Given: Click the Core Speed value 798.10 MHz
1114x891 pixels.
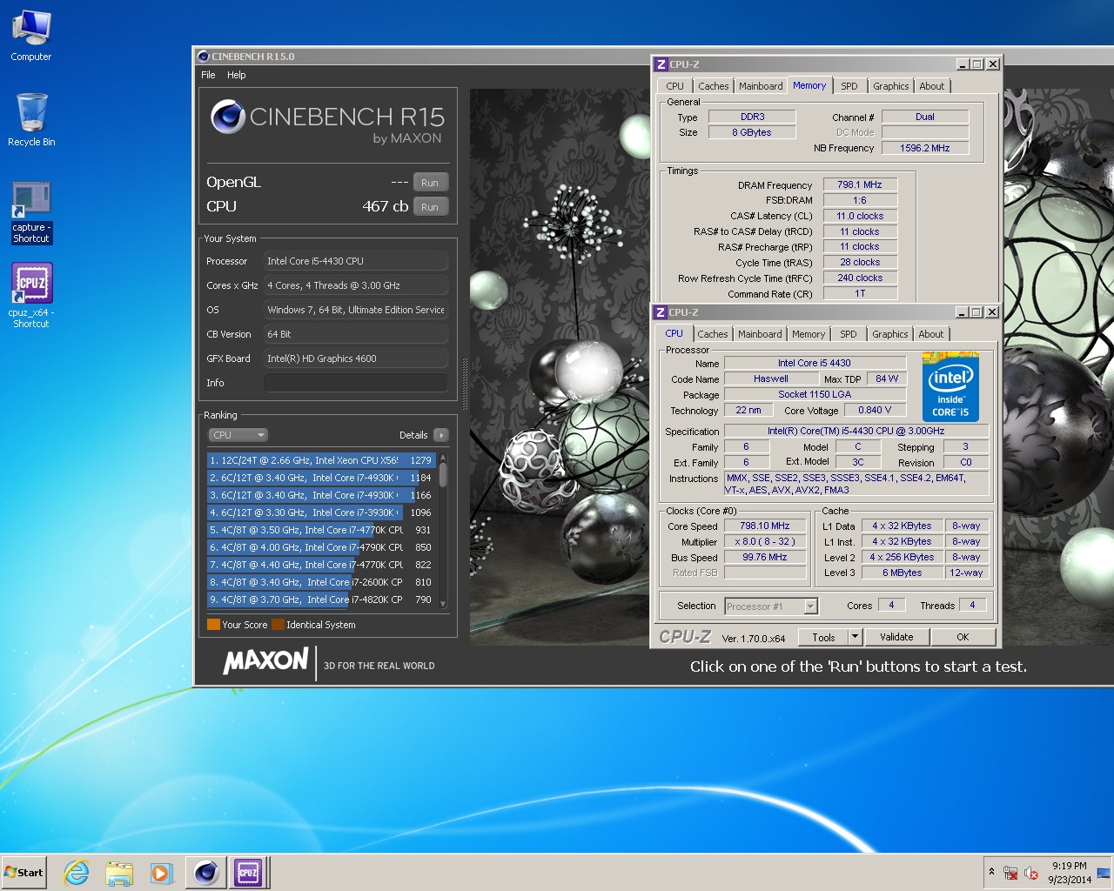Looking at the screenshot, I should pos(765,526).
